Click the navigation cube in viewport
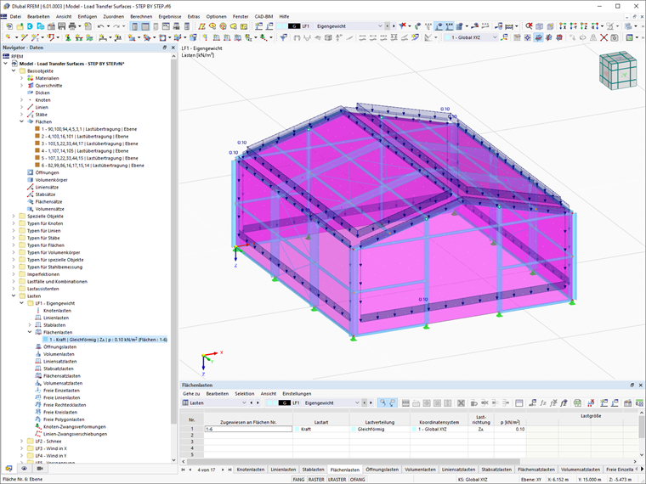This screenshot has width=646, height=484. (618, 70)
